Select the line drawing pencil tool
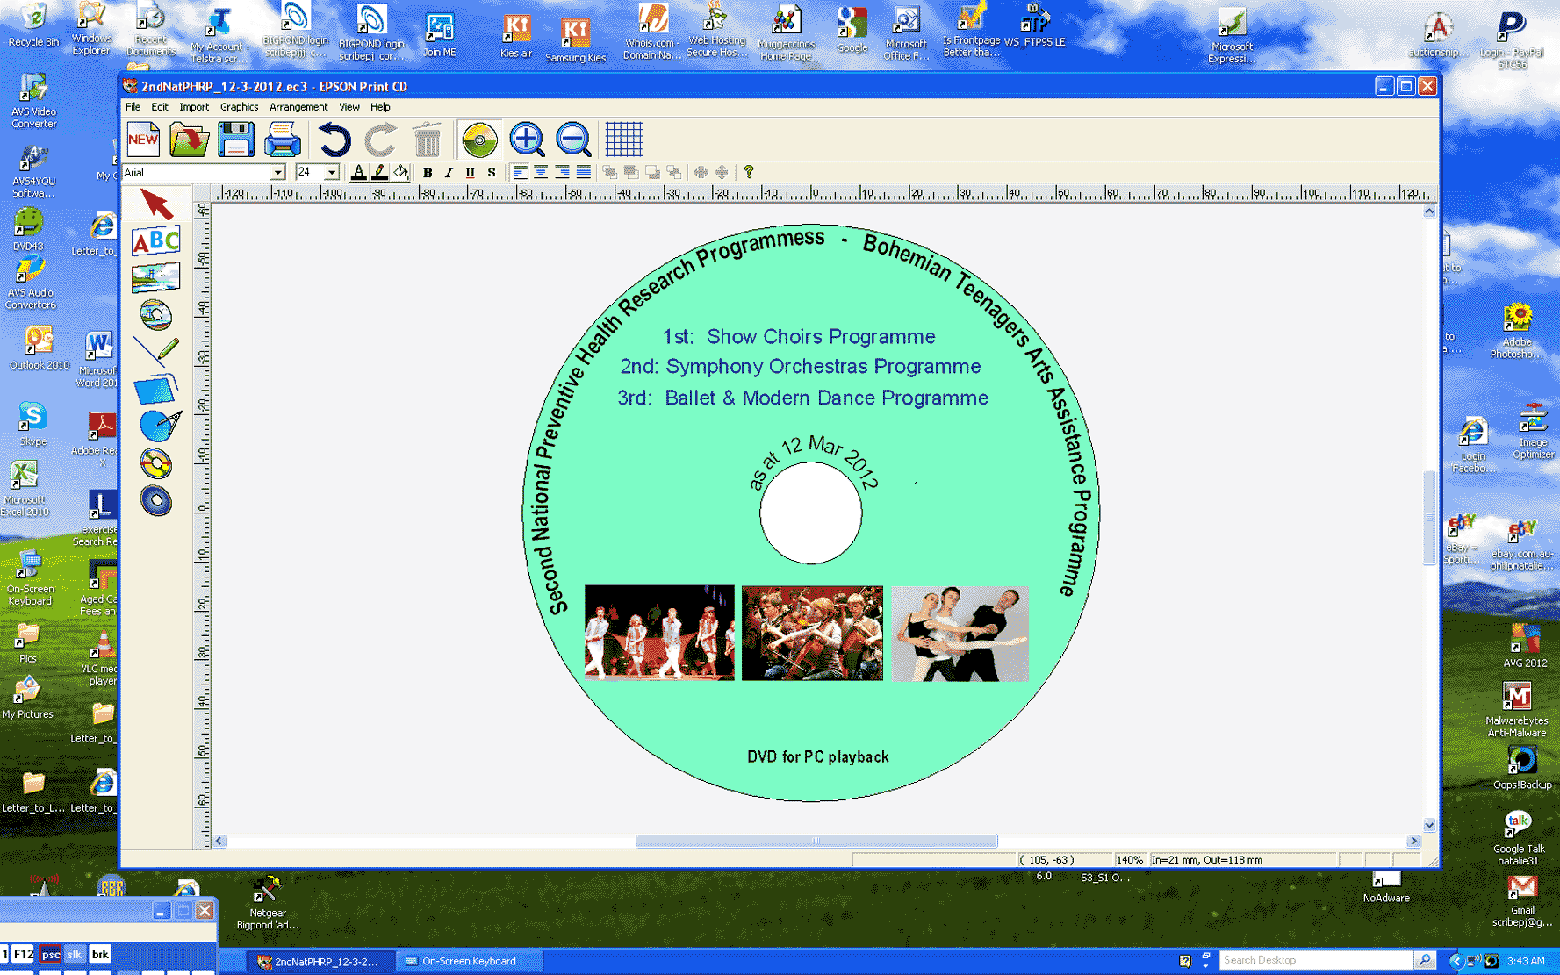 pos(156,351)
